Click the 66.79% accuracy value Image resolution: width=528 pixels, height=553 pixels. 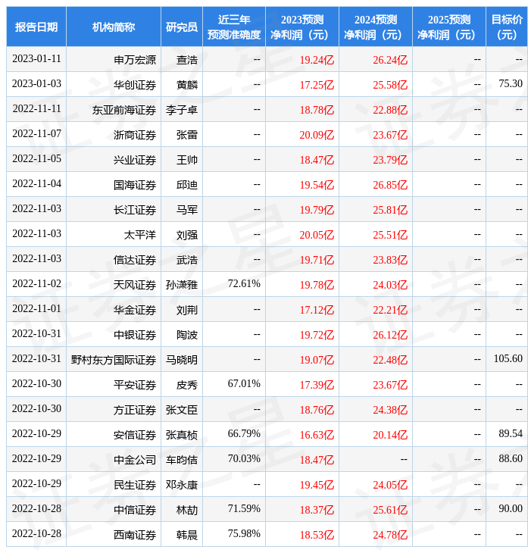244,434
